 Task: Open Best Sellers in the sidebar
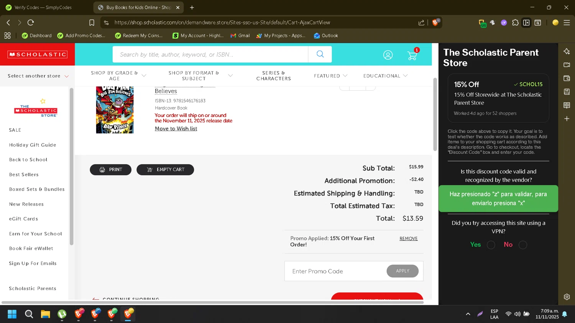pos(24,175)
